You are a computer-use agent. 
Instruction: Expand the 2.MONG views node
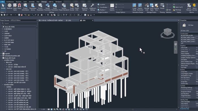pyautogui.click(x=3, y=34)
